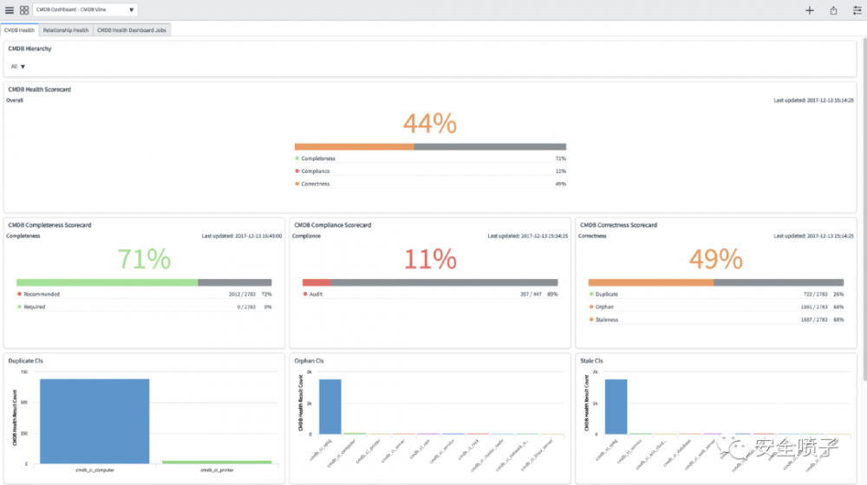Select the 722 / 2783 duplicate value

pyautogui.click(x=815, y=294)
